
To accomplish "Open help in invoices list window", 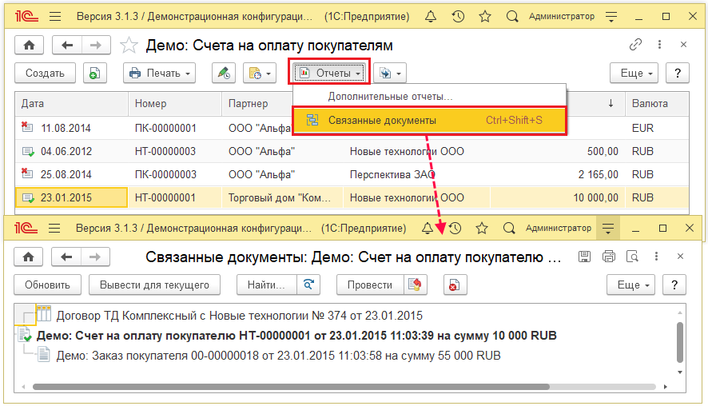I will (678, 74).
